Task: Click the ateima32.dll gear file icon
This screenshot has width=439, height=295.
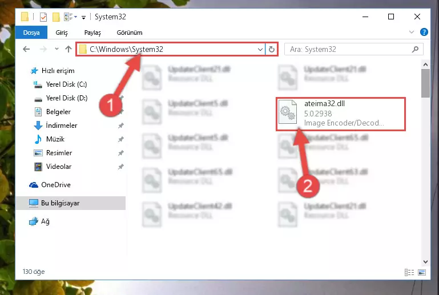Action: (288, 112)
